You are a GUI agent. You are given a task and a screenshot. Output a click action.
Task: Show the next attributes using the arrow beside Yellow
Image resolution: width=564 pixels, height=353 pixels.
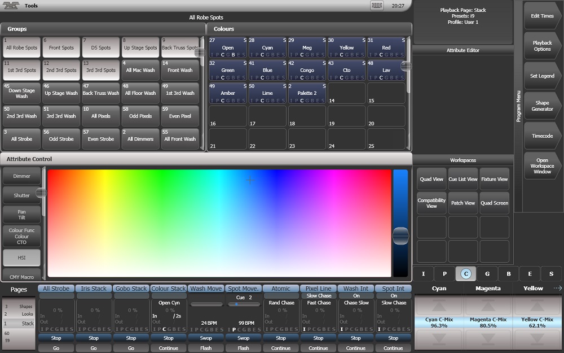557,288
